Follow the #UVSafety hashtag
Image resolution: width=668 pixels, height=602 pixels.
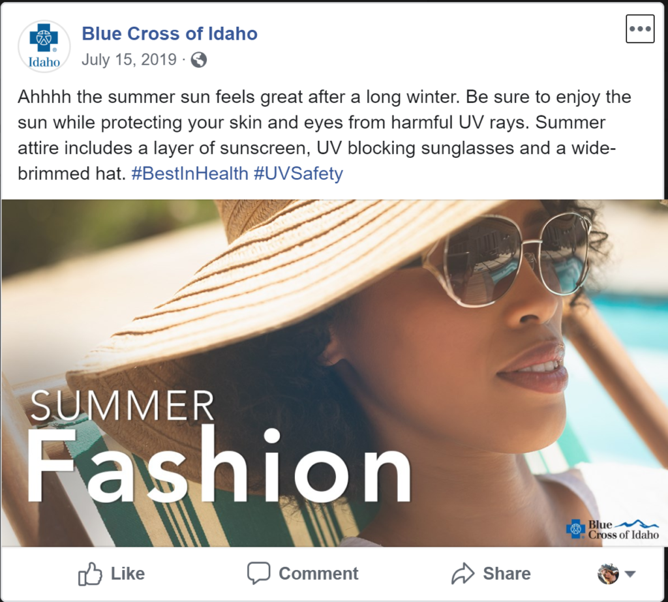click(299, 174)
